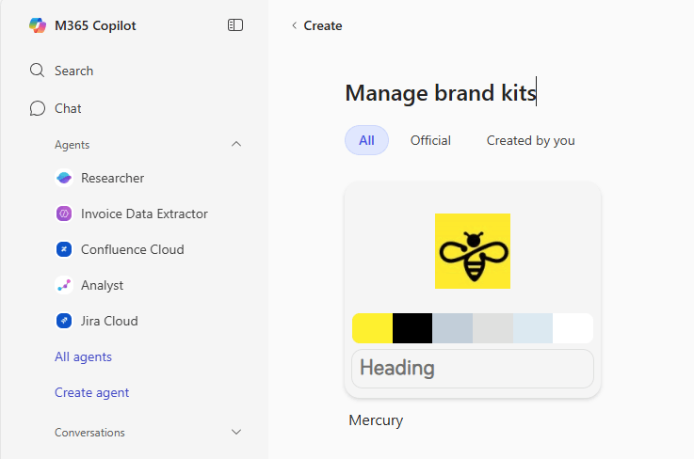Click the Mercury brand kit name
This screenshot has width=694, height=459.
pyautogui.click(x=376, y=420)
